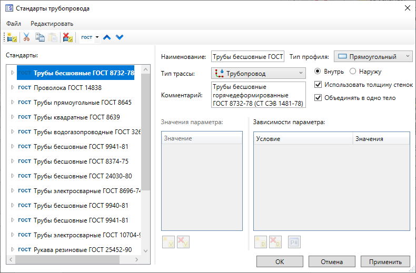The height and width of the screenshot is (273, 416).
Task: Click the delete standard icon
Action: 67,37
